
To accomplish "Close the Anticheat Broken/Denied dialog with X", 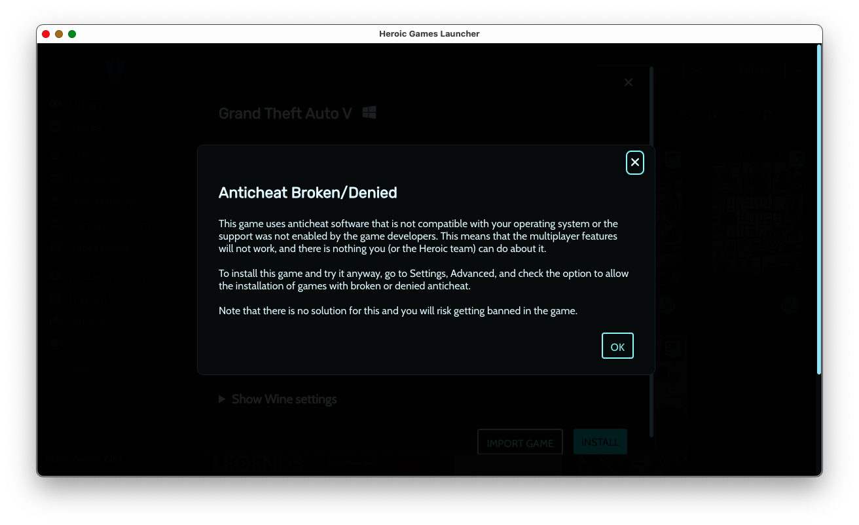I will click(634, 162).
